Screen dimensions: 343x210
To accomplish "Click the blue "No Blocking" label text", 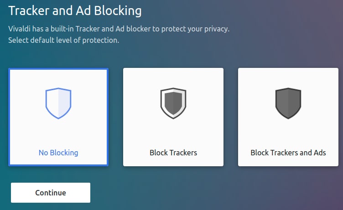I will click(x=58, y=153).
